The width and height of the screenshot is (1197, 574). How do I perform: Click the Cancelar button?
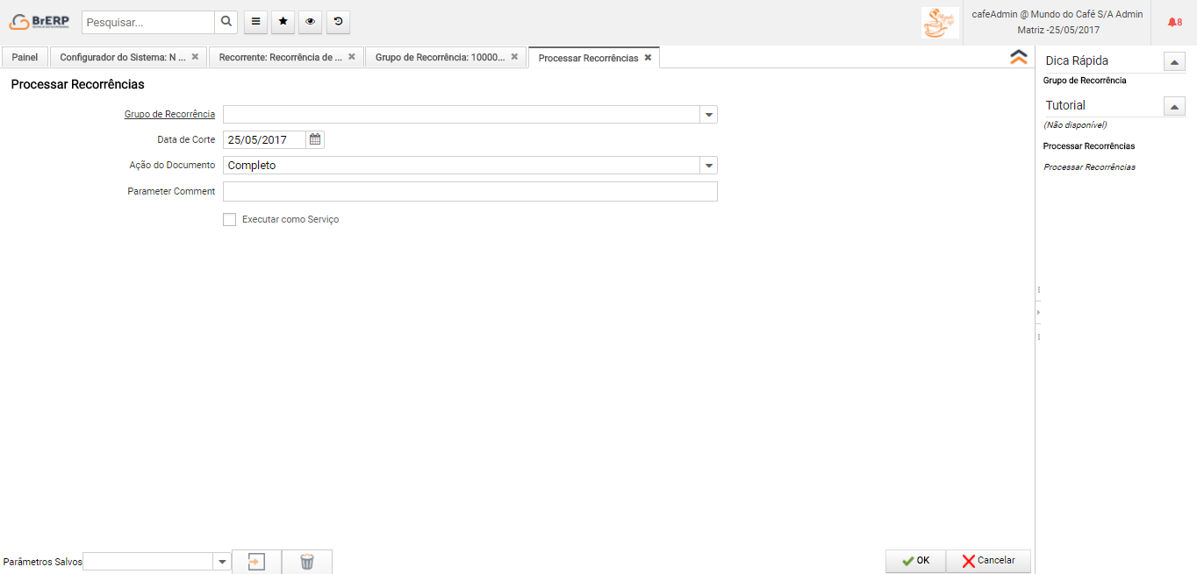[988, 561]
